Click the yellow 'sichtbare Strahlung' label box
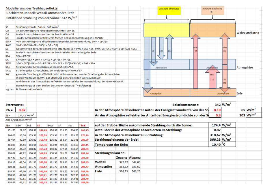This screenshot has width=265, height=196. pos(169,11)
